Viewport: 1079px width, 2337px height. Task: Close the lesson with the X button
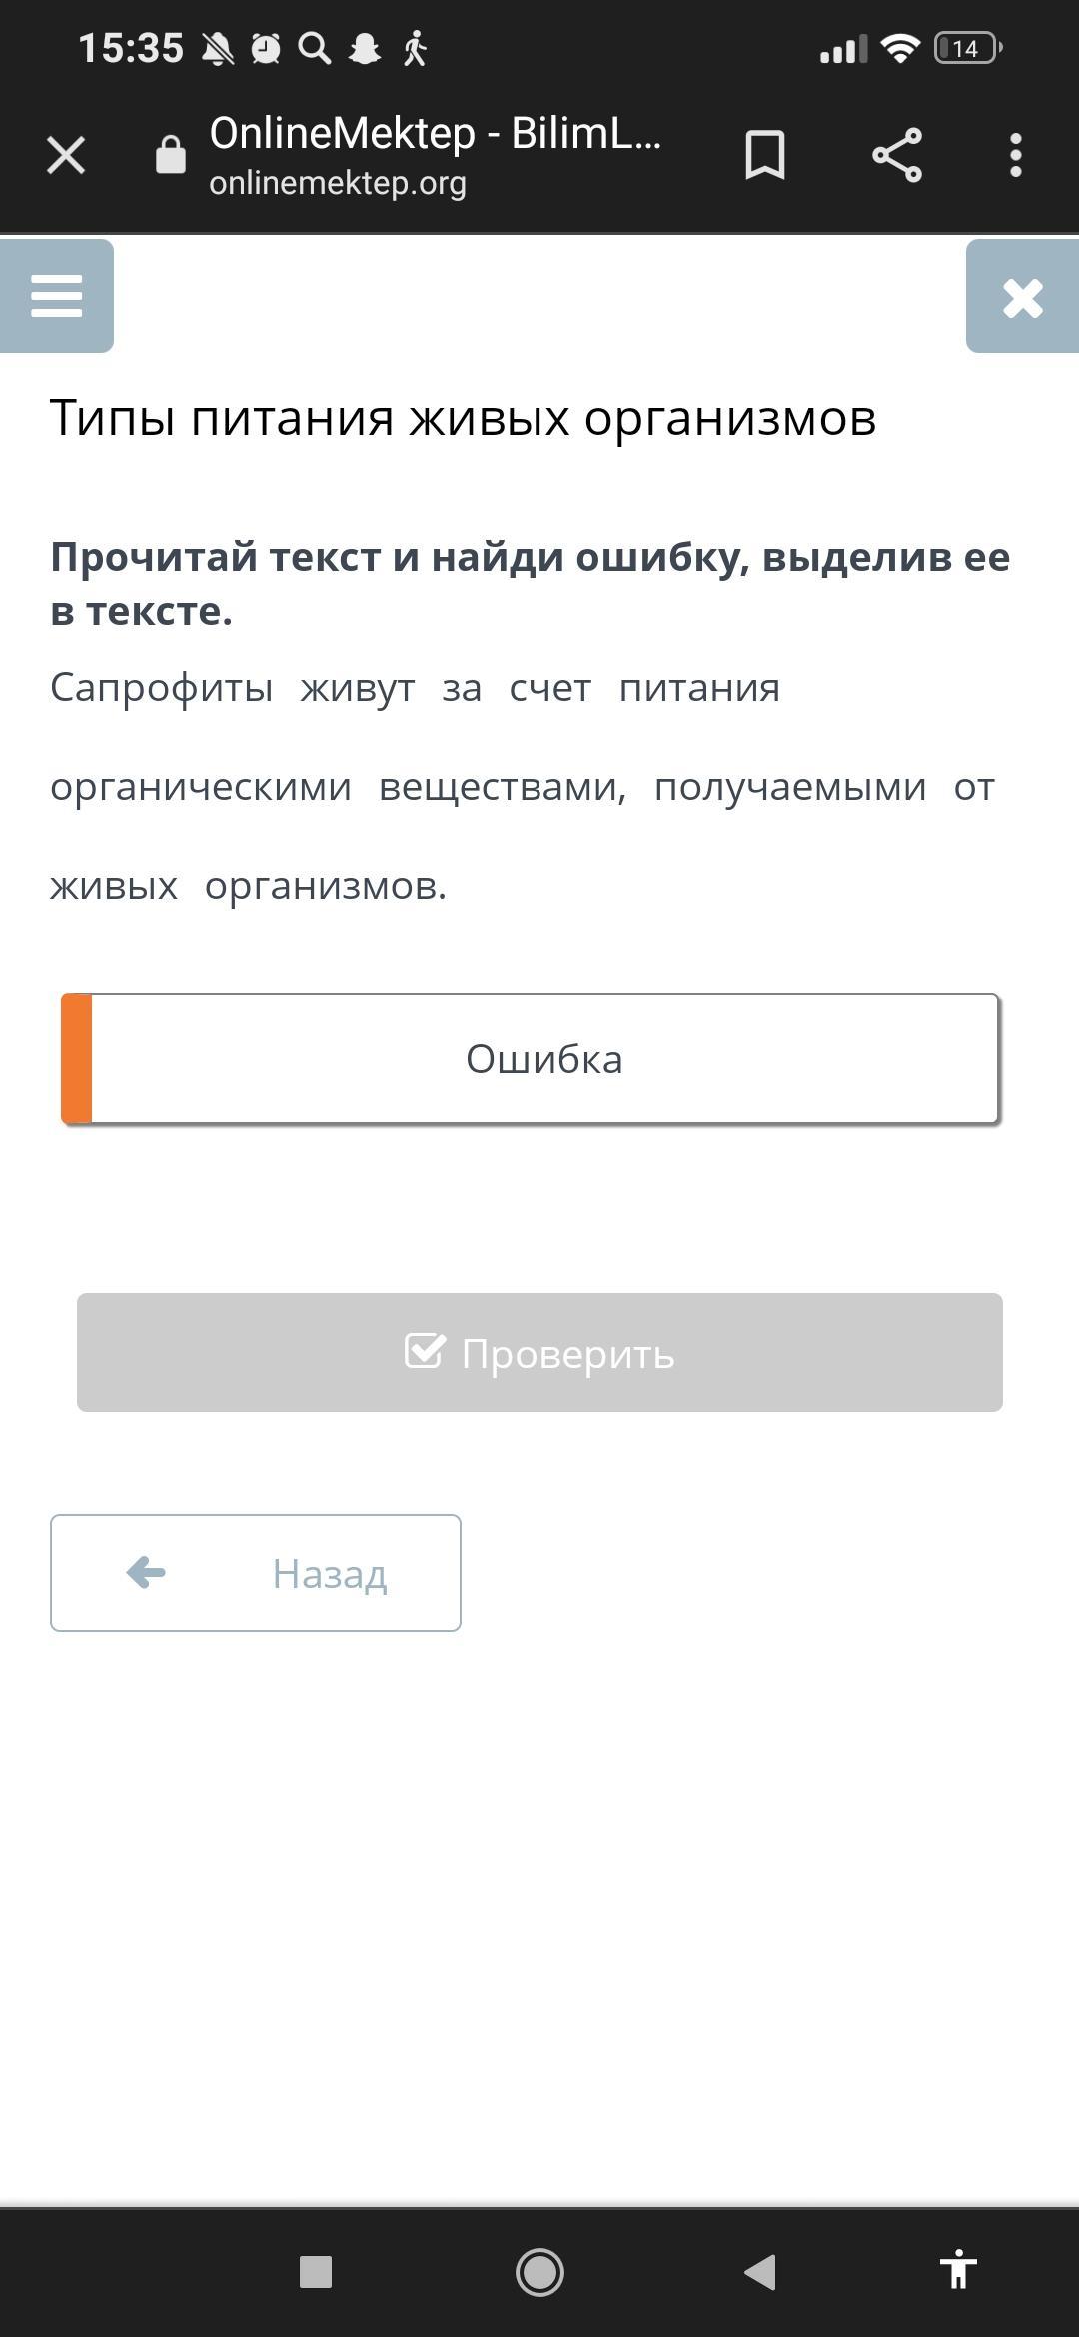(1022, 297)
